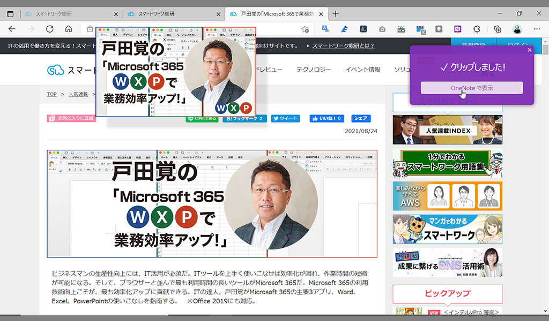The width and height of the screenshot is (549, 321).
Task: Close the second スマートワーク総研 tab
Action: pos(219,14)
